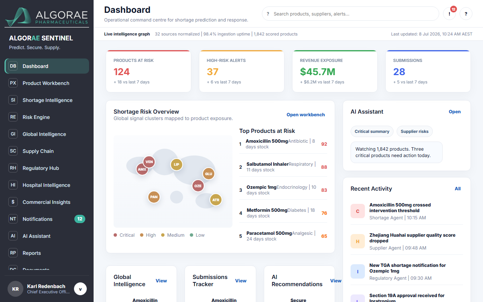483x302 pixels.
Task: Click the Critical legend color dot
Action: tap(115, 235)
